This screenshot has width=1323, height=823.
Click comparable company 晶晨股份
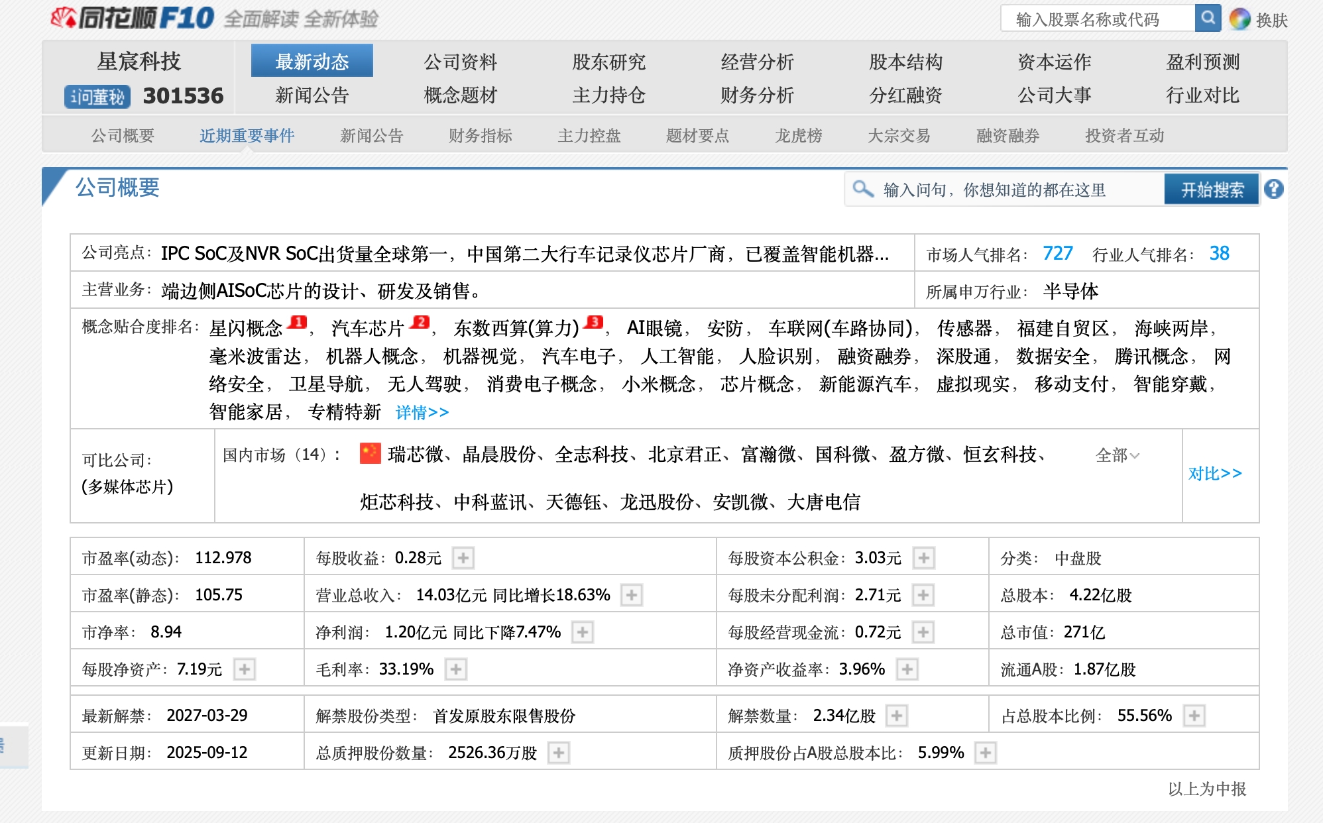point(499,455)
